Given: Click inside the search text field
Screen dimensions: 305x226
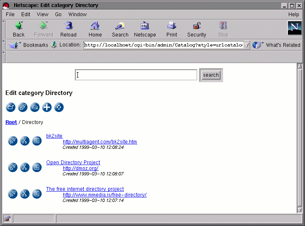Looking at the screenshot, I should click(136, 75).
